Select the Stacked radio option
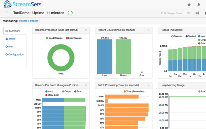 click(187, 36)
